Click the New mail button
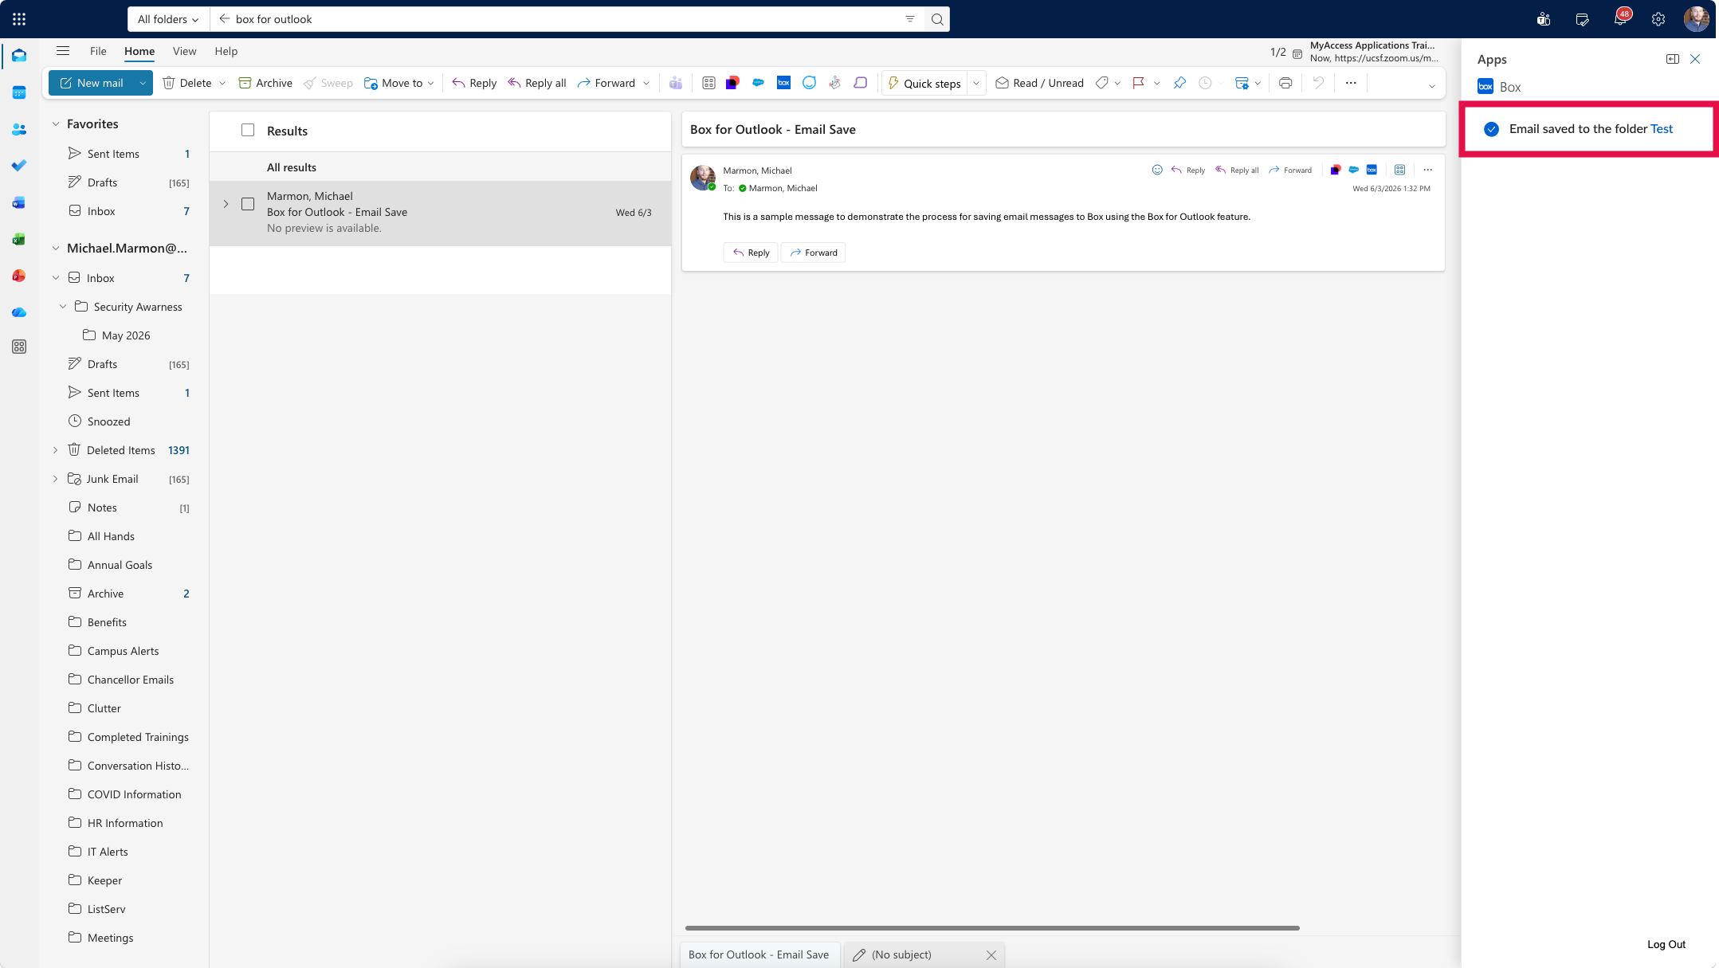This screenshot has width=1719, height=968. [92, 83]
